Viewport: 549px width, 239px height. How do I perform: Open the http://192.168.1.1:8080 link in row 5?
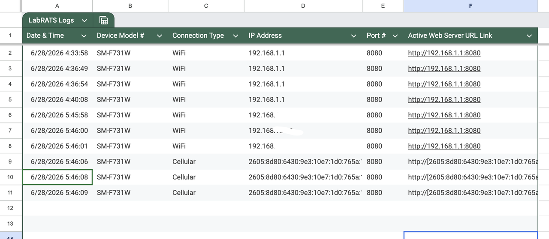(444, 99)
